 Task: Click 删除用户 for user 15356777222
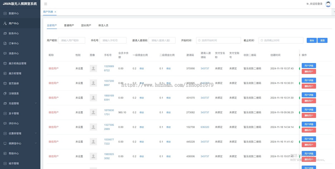309,145
